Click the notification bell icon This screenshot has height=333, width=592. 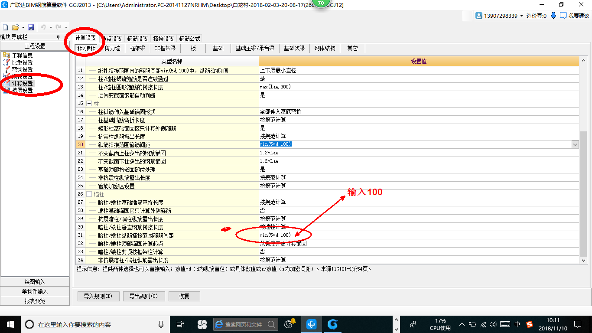tap(553, 16)
